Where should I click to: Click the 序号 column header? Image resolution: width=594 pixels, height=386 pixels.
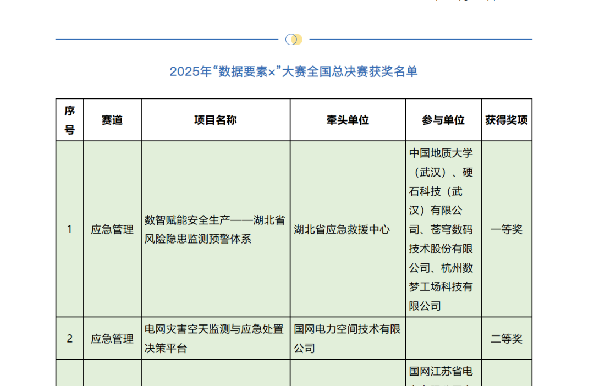point(69,120)
